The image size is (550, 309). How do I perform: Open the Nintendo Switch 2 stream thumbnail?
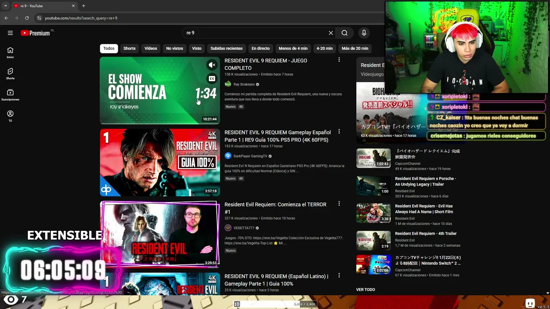coord(373,264)
